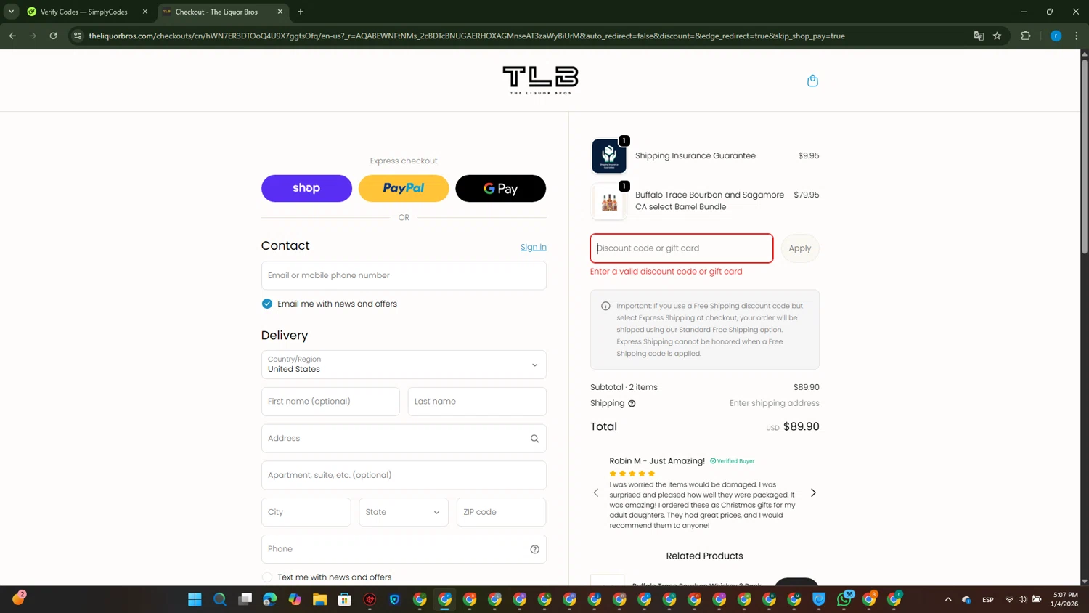Close the Checkout tab
Image resolution: width=1089 pixels, height=613 pixels.
click(280, 12)
